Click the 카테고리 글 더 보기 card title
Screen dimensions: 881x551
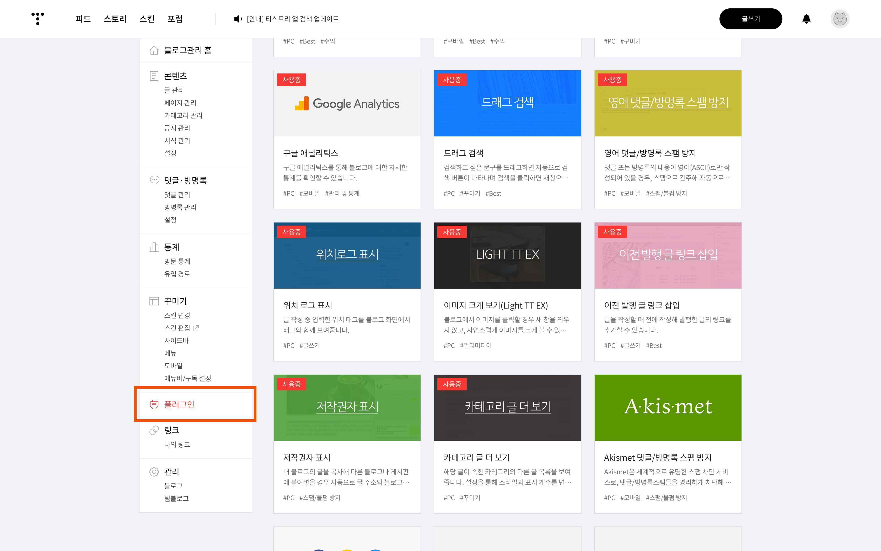[x=476, y=457]
